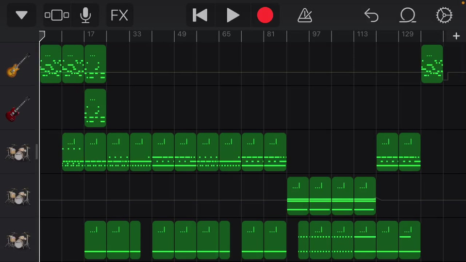Select the red guitar track's region
This screenshot has width=466, height=262.
tap(95, 108)
